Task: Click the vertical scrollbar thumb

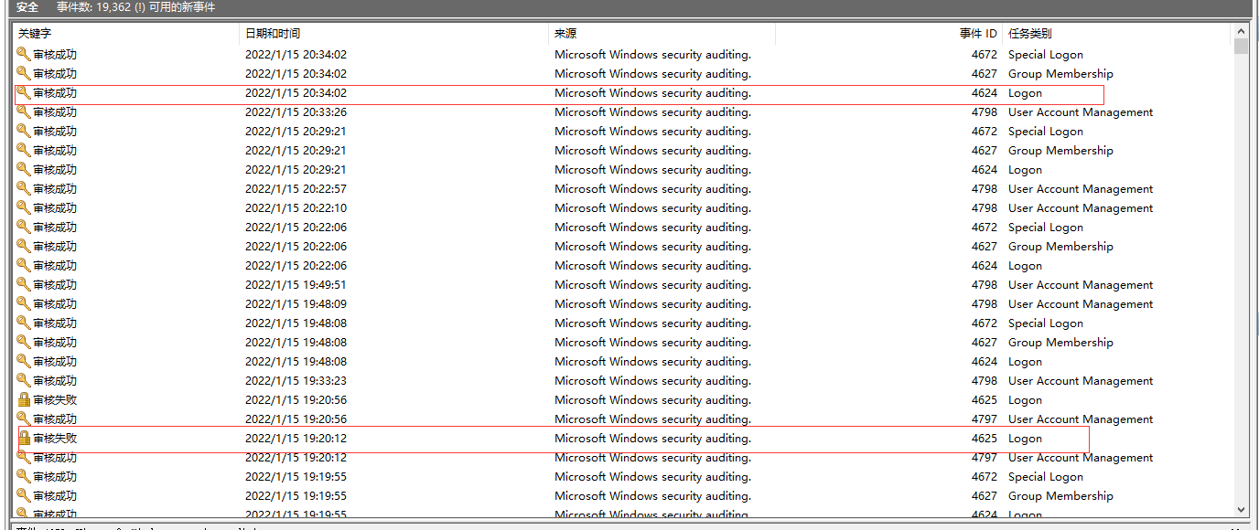Action: tap(1242, 47)
